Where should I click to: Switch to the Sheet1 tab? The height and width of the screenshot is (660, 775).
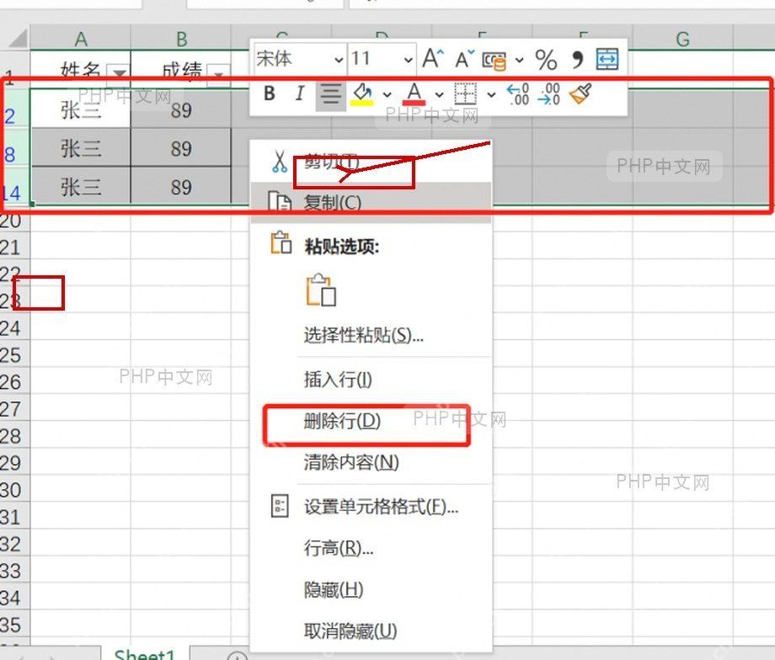coord(145,653)
